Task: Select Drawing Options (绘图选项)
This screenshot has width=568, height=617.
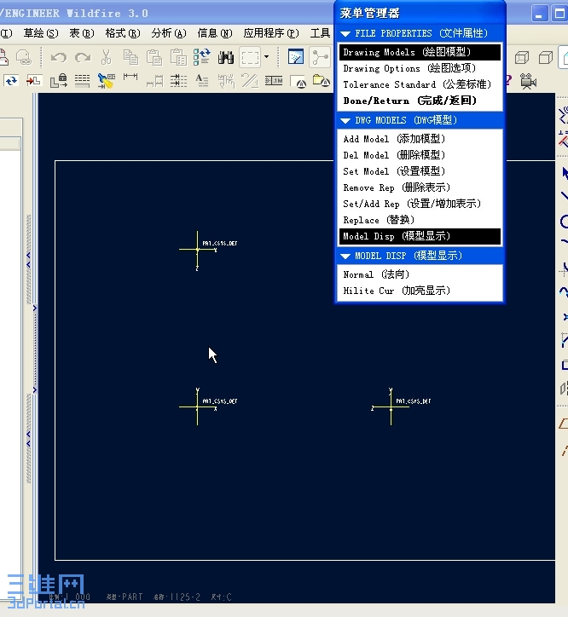Action: pyautogui.click(x=420, y=68)
